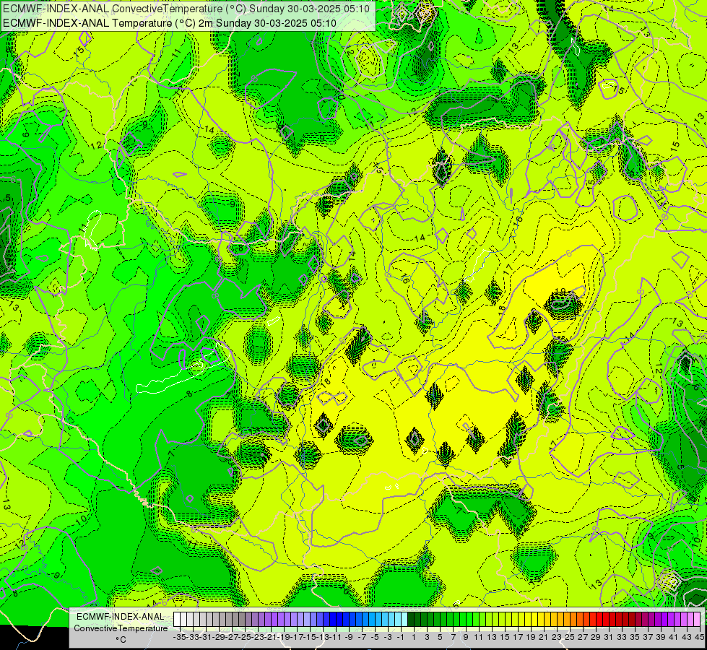This screenshot has height=650, width=707.
Task: Click the 43 value on the legend scale
Action: [x=687, y=637]
